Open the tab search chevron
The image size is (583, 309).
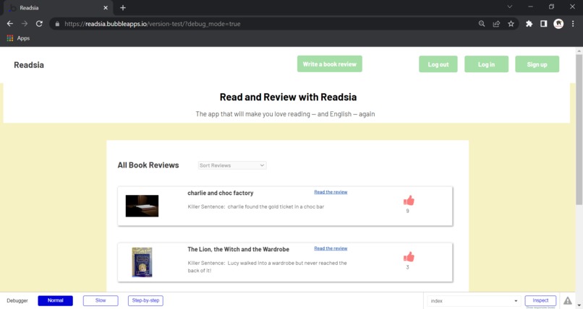click(x=510, y=6)
